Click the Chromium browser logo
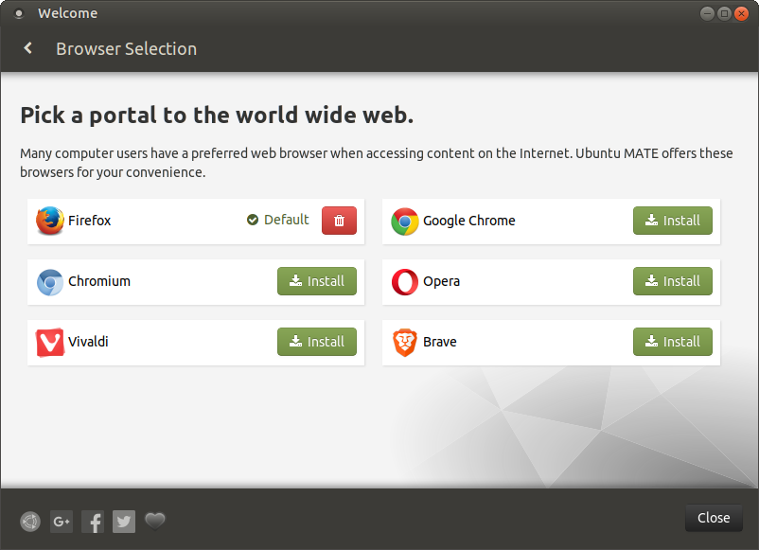Viewport: 759px width, 550px height. tap(48, 281)
